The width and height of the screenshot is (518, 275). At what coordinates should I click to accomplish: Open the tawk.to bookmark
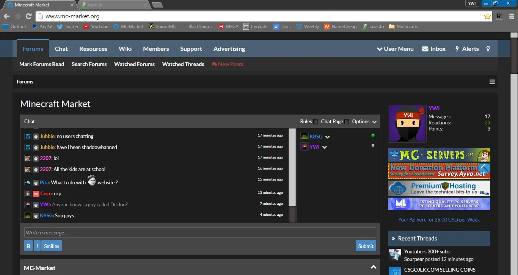pos(373,27)
